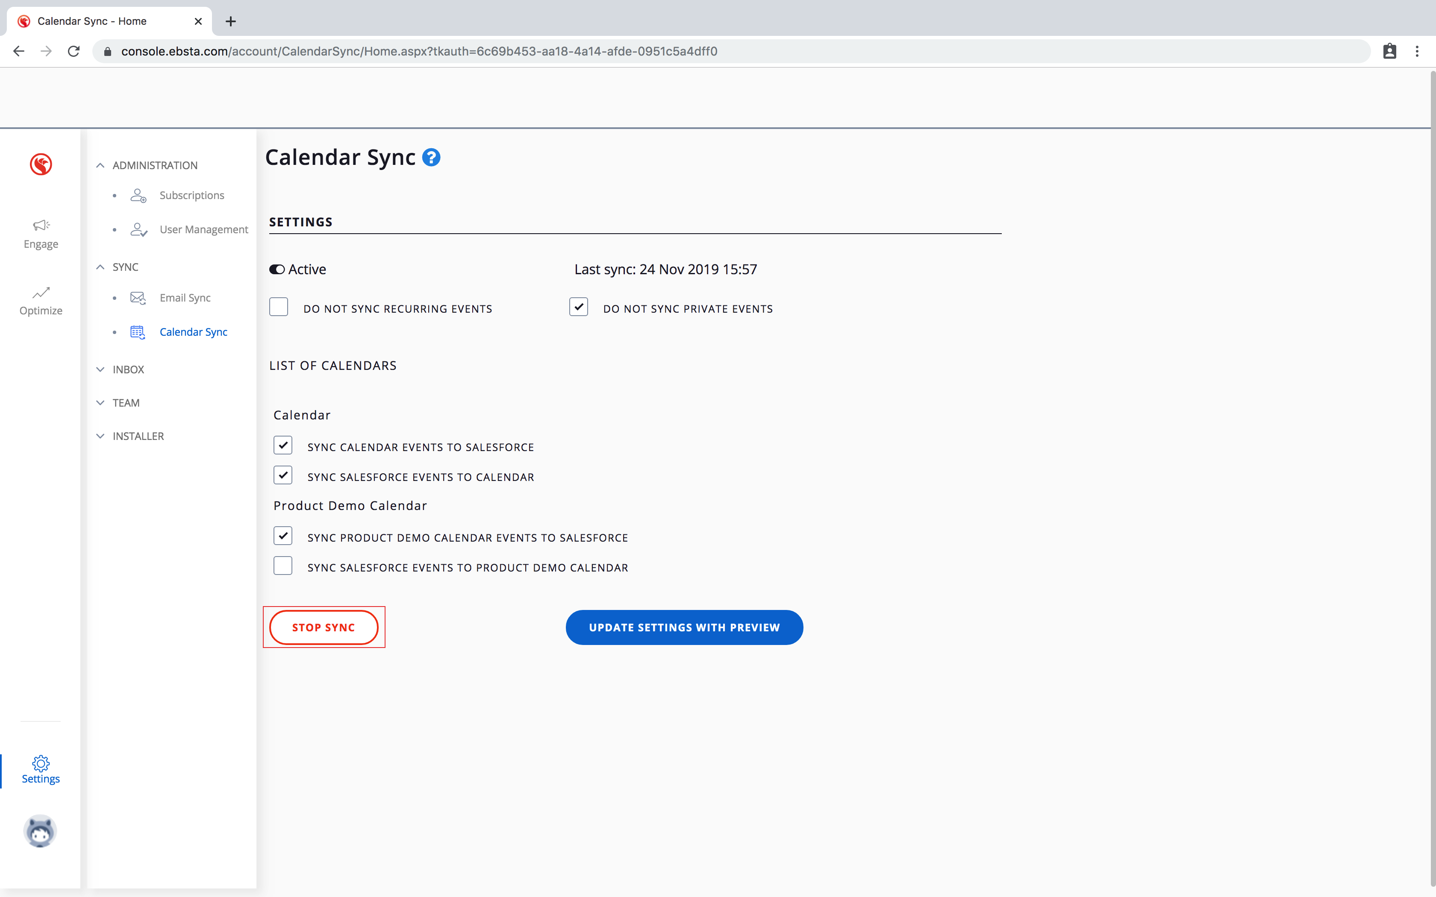
Task: Go to Subscriptions menu item
Action: coord(191,195)
